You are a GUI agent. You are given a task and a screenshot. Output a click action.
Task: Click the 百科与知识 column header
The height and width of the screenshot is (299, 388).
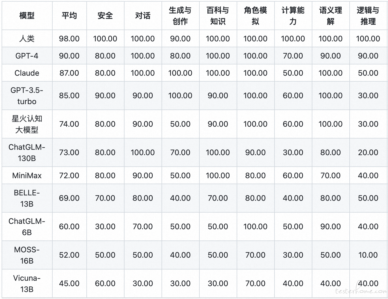point(218,16)
